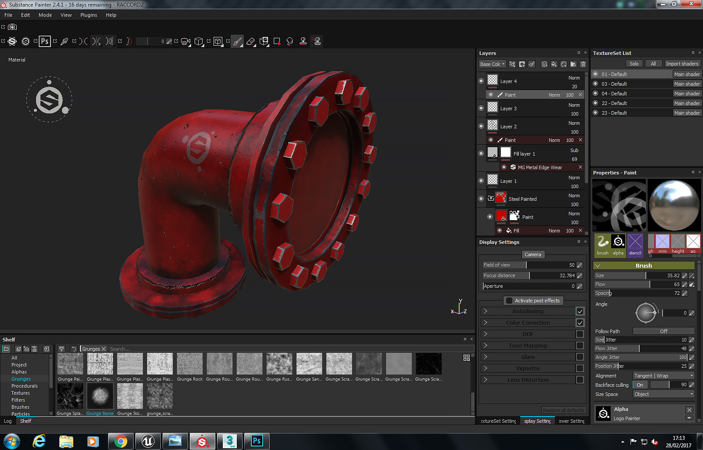Open the Edit menu

point(25,15)
